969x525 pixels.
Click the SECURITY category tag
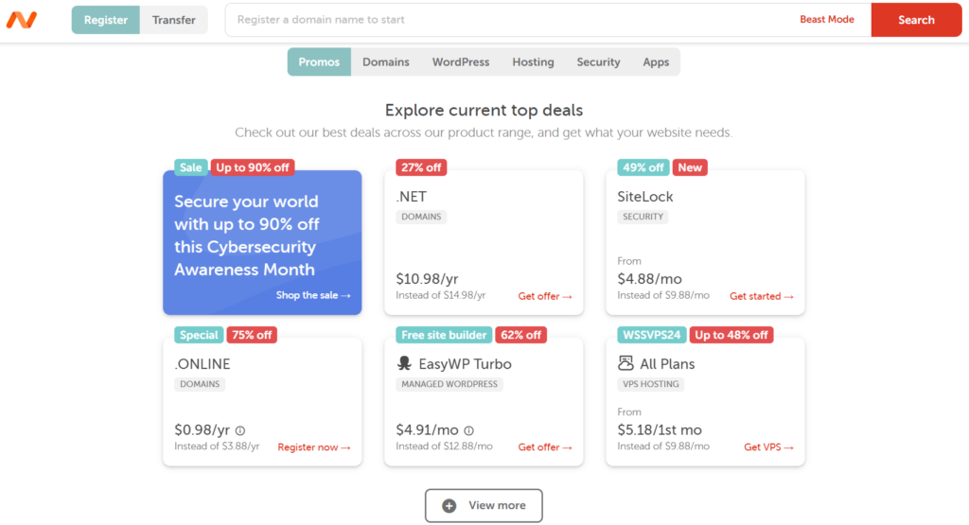pos(643,217)
